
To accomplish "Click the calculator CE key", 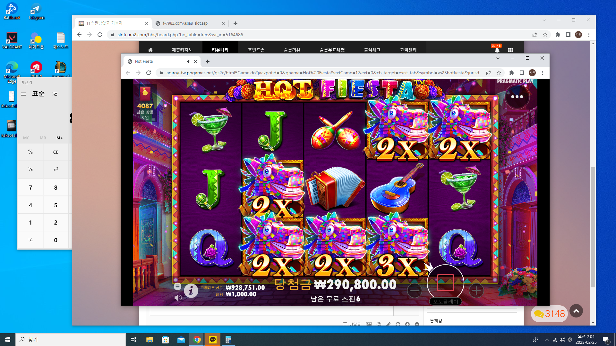I will [56, 152].
